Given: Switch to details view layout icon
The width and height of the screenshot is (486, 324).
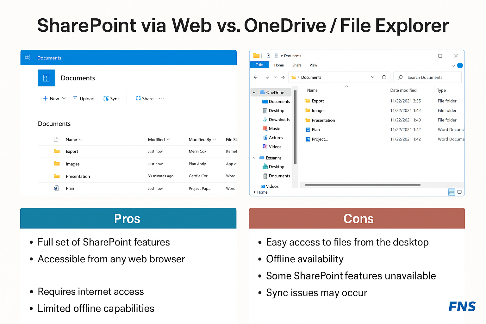Looking at the screenshot, I should 452,192.
